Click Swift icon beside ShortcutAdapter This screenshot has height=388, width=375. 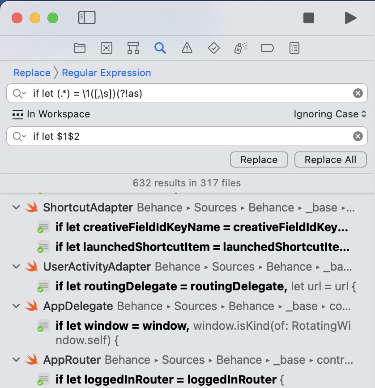point(32,207)
